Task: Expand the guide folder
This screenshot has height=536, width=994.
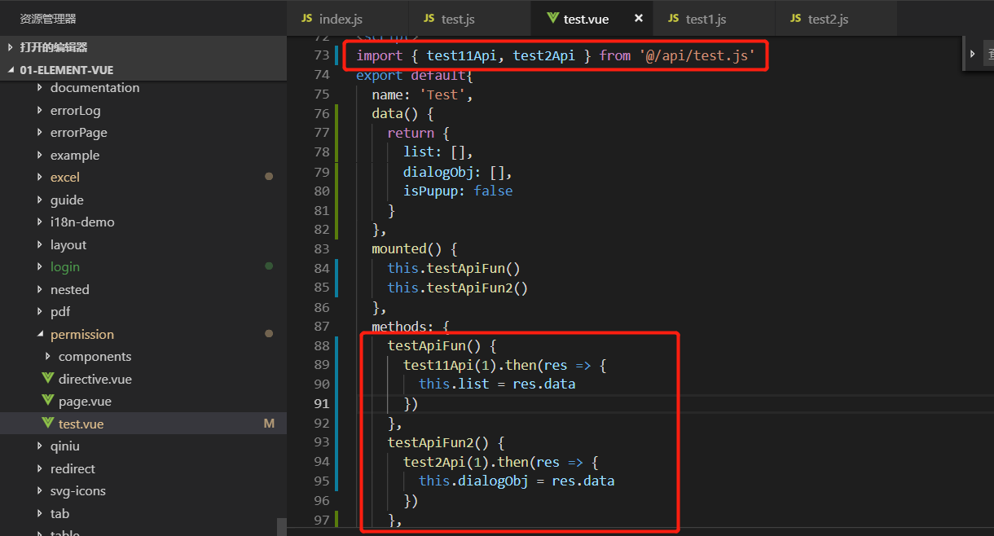Action: pos(41,200)
